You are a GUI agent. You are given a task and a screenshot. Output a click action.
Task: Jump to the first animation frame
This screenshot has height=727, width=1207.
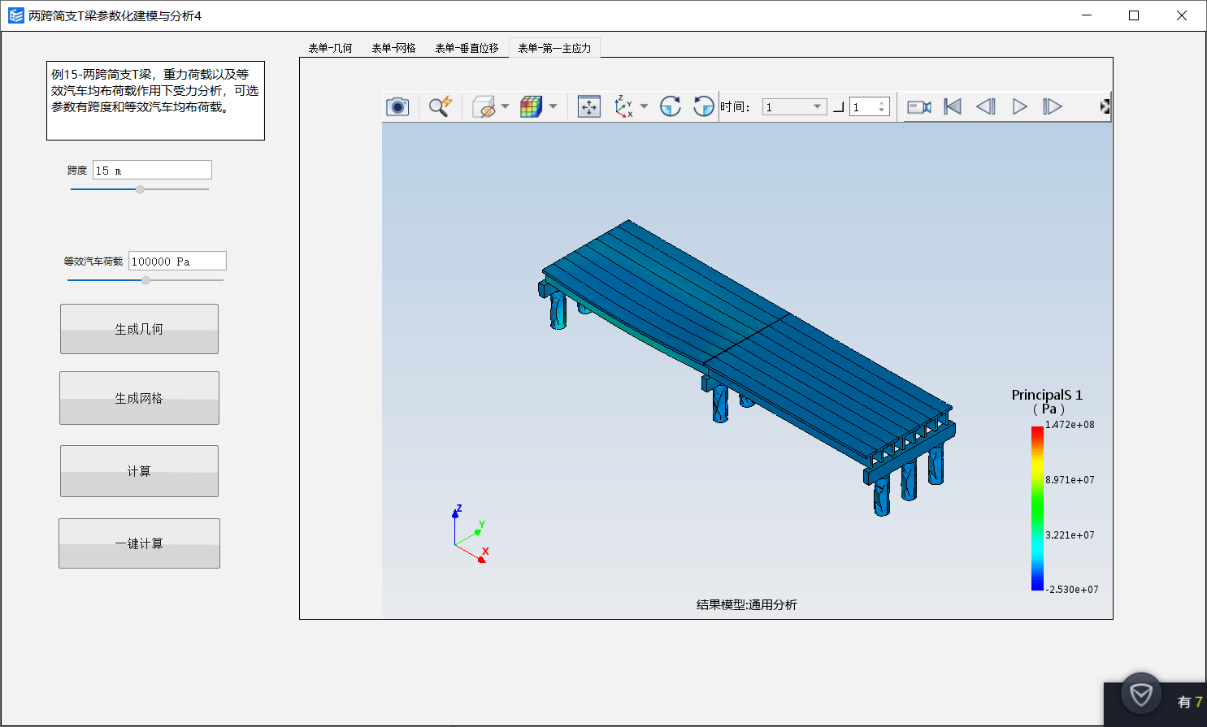951,106
